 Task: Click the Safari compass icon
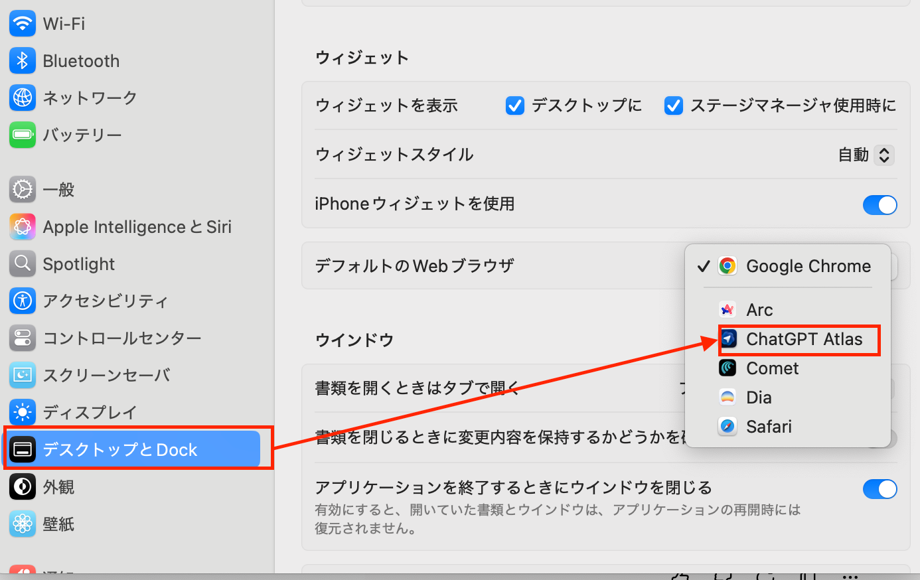[728, 427]
